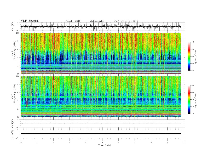Viewport: 207px width, 160px height.
Task: Click the "ch.2 Frequency (kHz)" axis label
Action: point(14,93)
